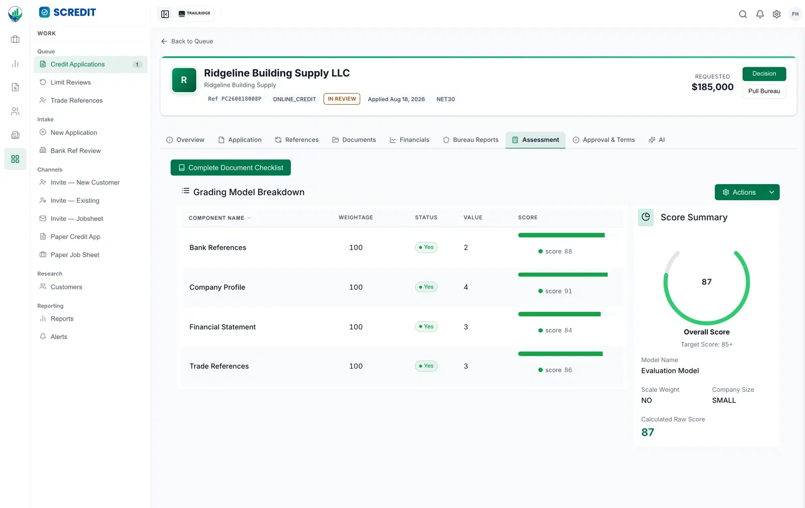This screenshot has width=805, height=508.
Task: Start a New Application from sidebar
Action: (91, 133)
